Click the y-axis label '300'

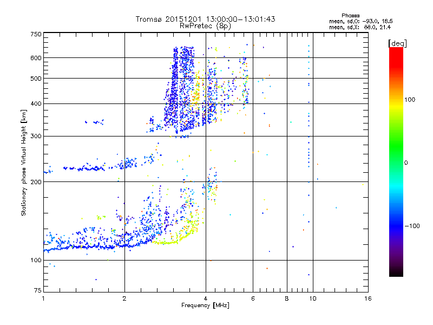tap(36, 136)
